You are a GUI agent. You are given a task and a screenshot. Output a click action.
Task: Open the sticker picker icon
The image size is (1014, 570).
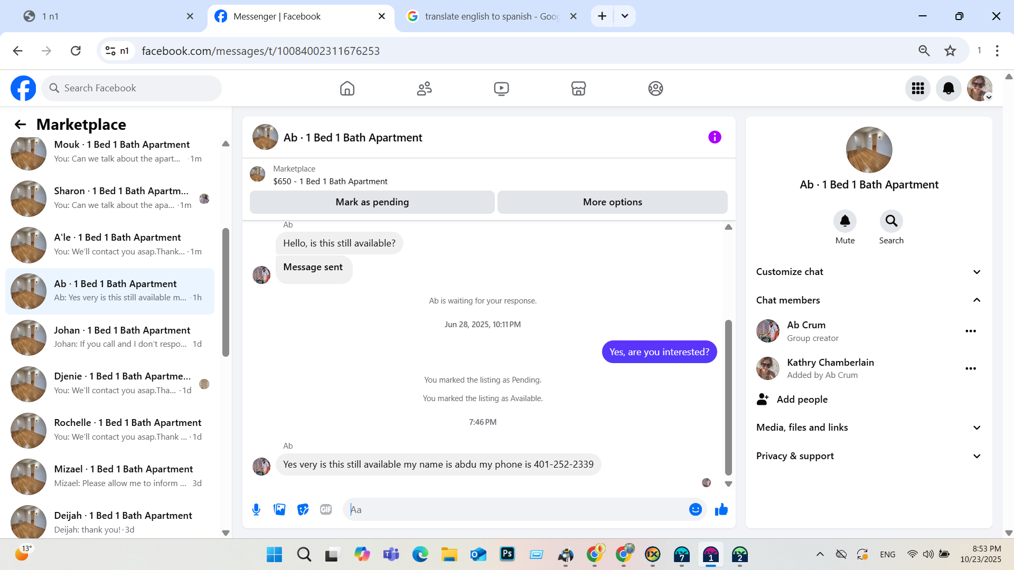(303, 509)
